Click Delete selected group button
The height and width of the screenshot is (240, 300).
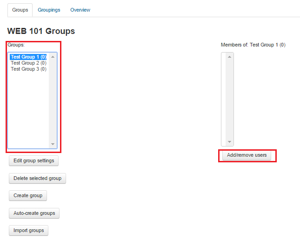37,178
